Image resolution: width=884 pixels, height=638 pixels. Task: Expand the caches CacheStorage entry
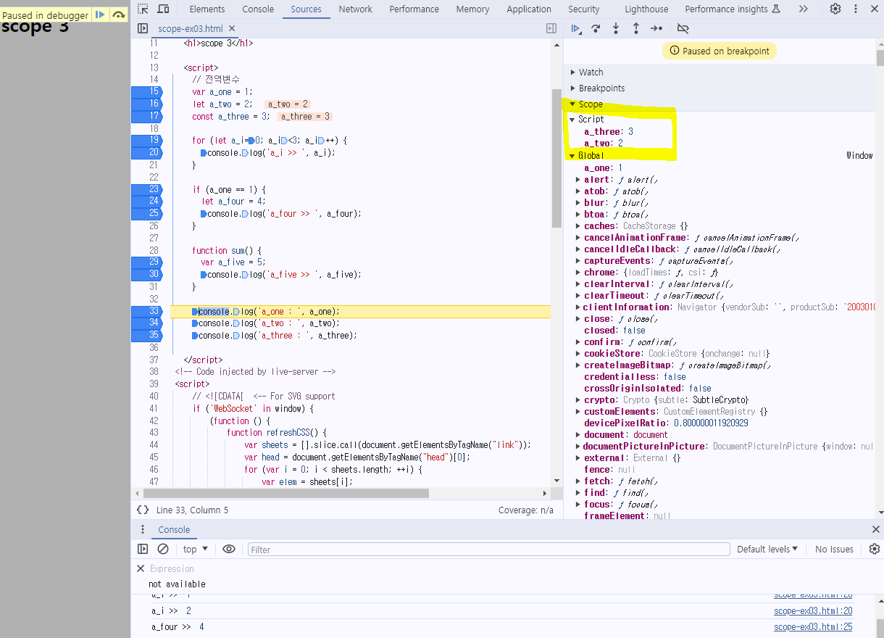[577, 225]
